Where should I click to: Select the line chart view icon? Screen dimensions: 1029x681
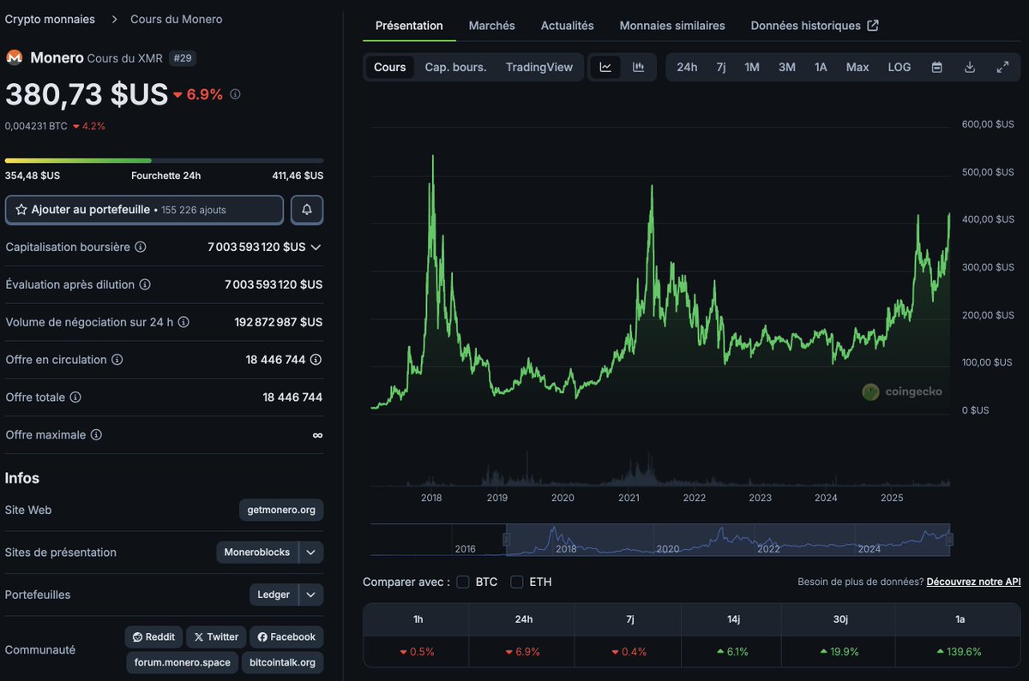click(x=606, y=66)
